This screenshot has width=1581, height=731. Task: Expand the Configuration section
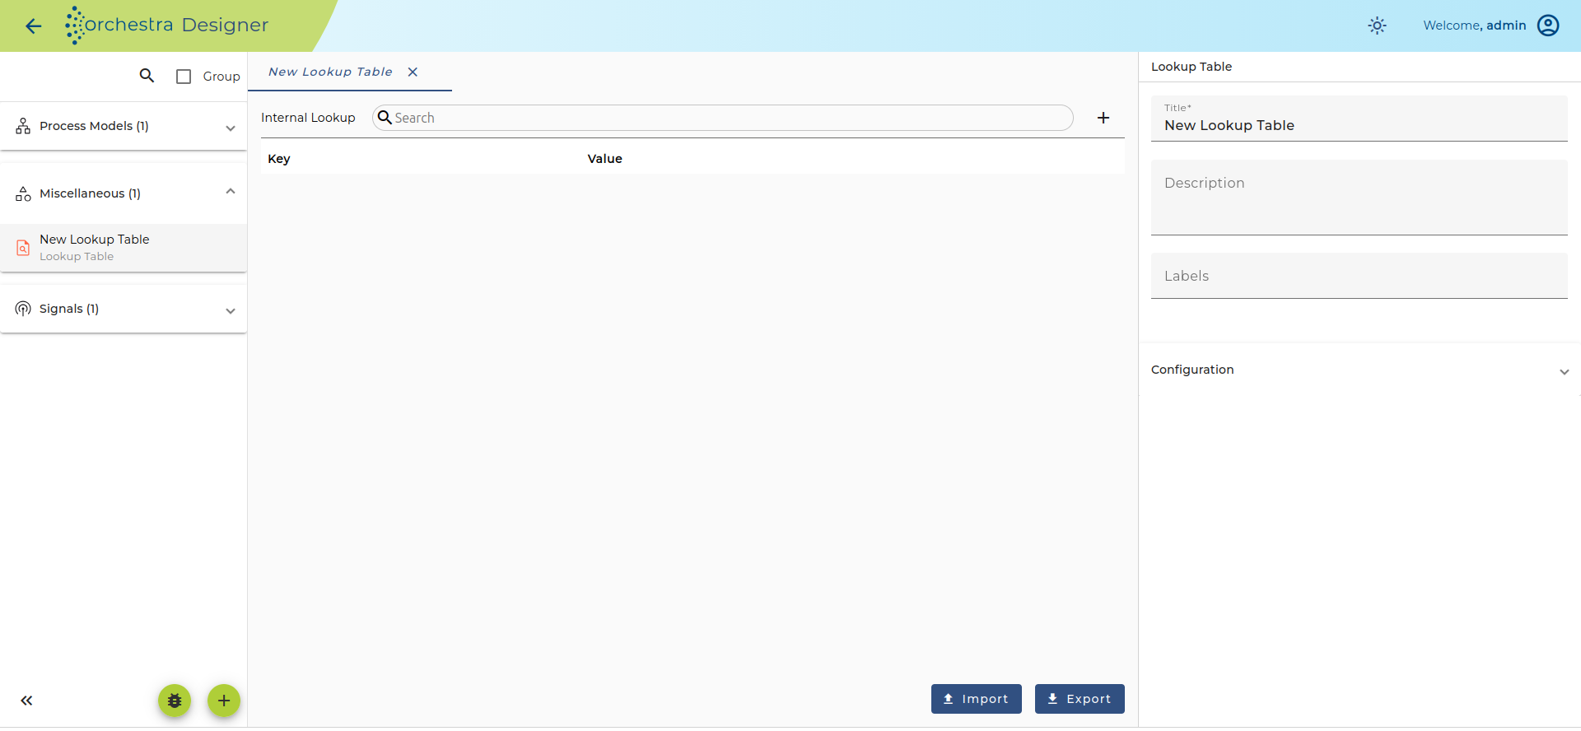click(x=1359, y=370)
